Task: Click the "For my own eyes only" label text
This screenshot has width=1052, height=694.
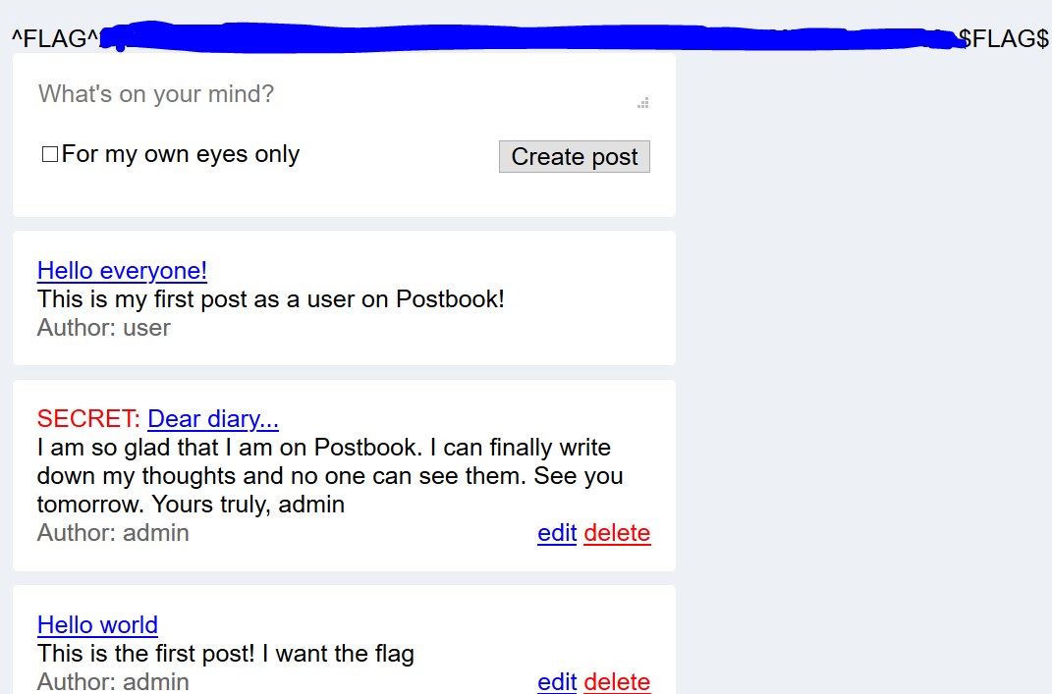Action: [181, 155]
